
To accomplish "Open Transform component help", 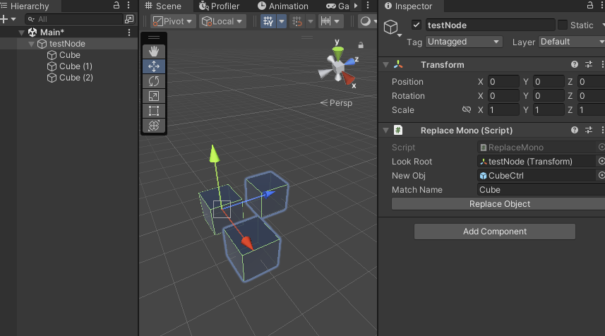I will click(x=575, y=64).
